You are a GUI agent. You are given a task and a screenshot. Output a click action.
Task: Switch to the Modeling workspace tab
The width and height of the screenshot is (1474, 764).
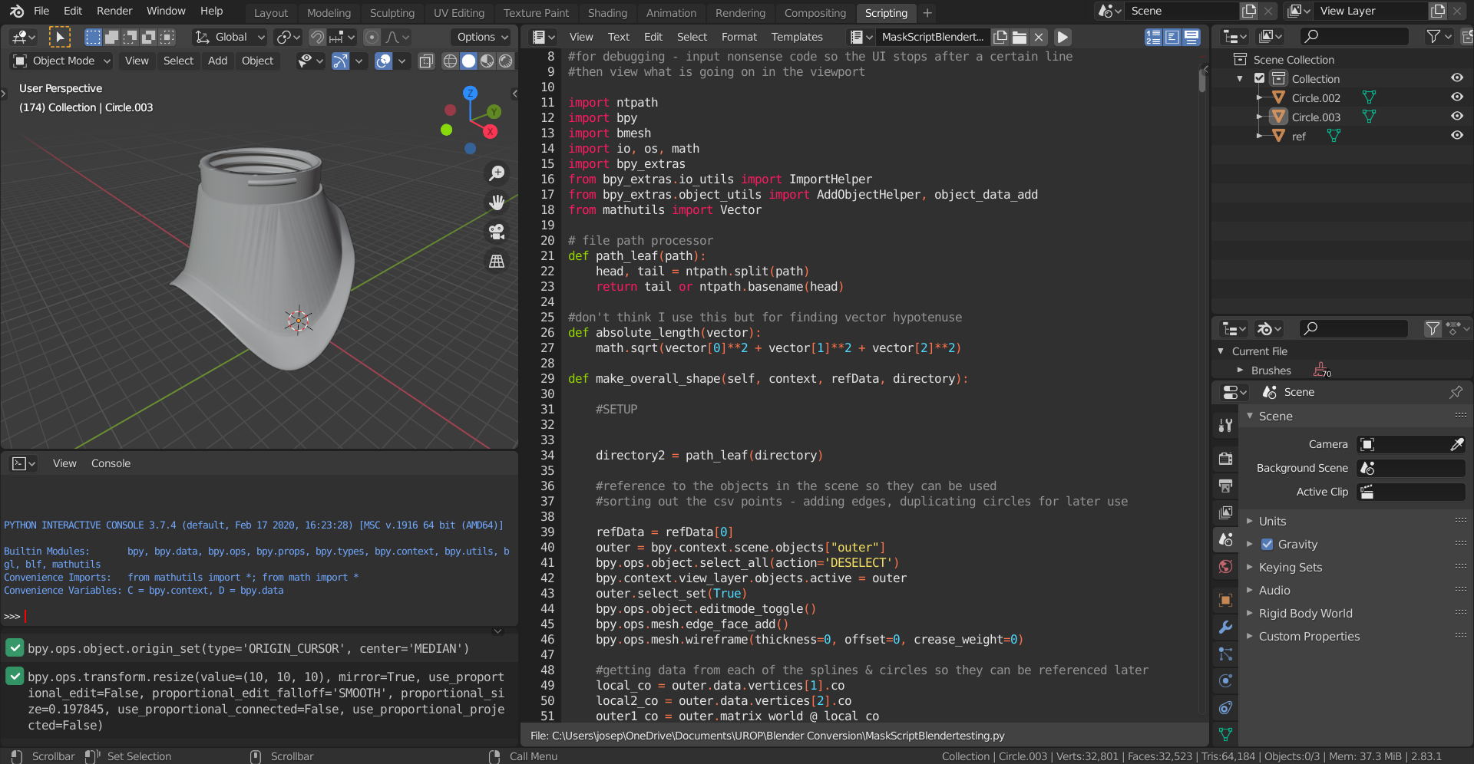pyautogui.click(x=329, y=13)
